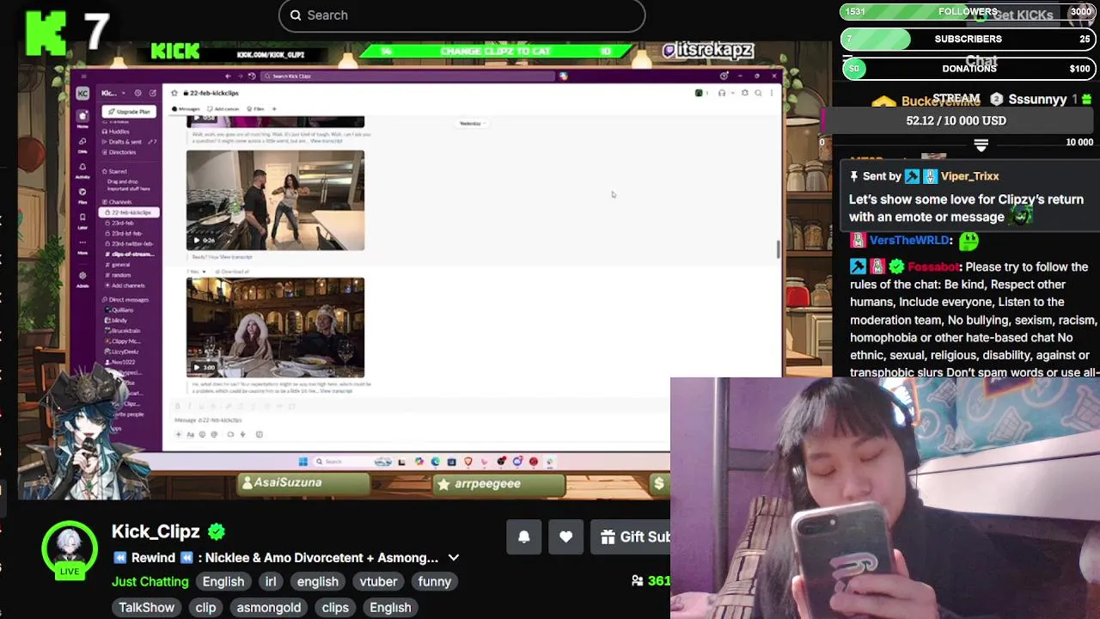1100x619 pixels.
Task: Play the 3:00 restaurant video clip
Action: click(275, 328)
